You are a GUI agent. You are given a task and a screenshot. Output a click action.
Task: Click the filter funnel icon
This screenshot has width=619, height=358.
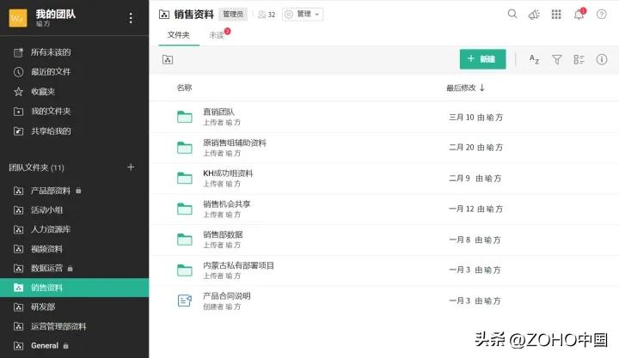coord(556,59)
